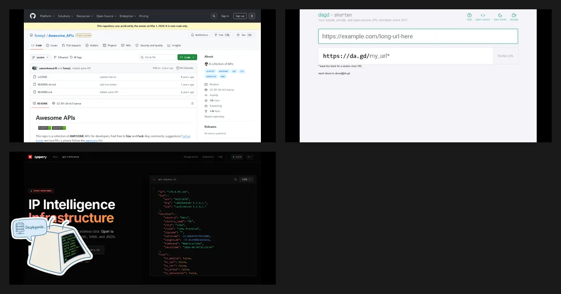Image resolution: width=561 pixels, height=294 pixels.
Task: Open the GitHub header menu icon beside Sign up
Action: [x=252, y=16]
